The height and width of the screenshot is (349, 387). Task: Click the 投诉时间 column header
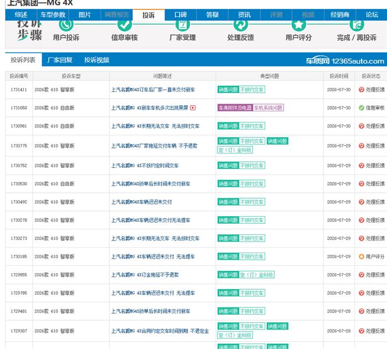click(339, 76)
